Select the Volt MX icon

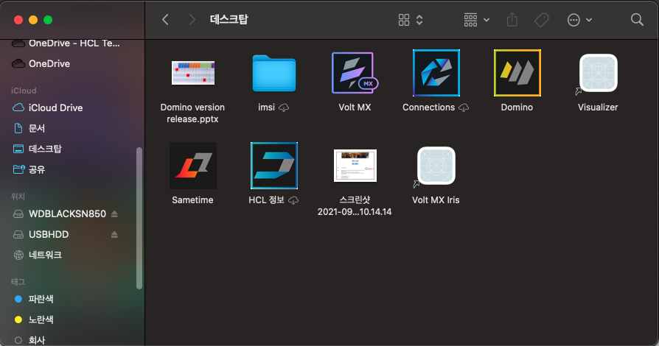pos(355,73)
